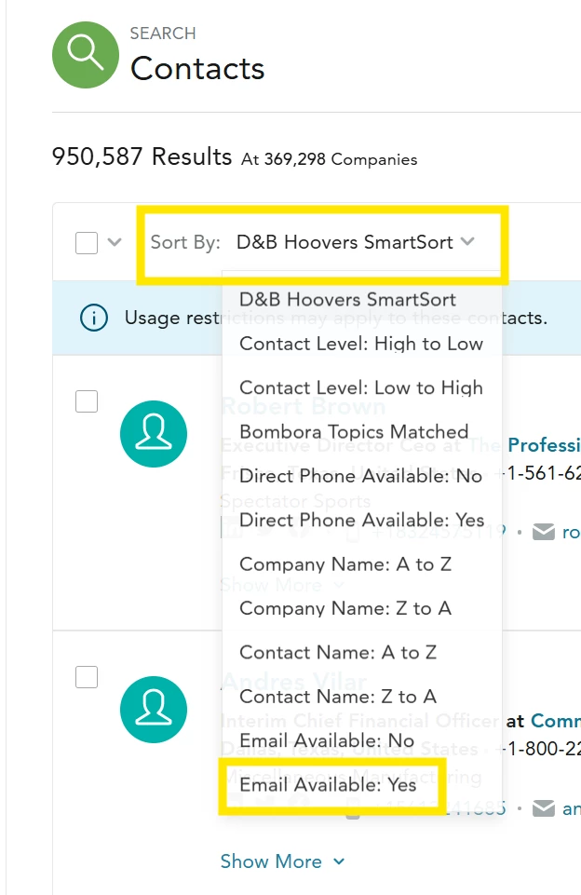Click the usage restrictions info icon

pyautogui.click(x=94, y=318)
